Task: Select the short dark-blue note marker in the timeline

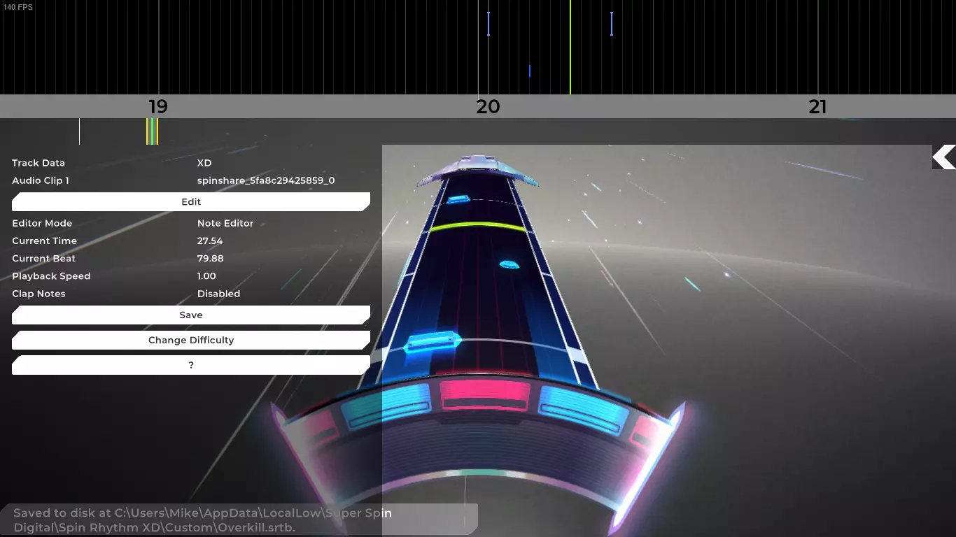Action: [530, 71]
